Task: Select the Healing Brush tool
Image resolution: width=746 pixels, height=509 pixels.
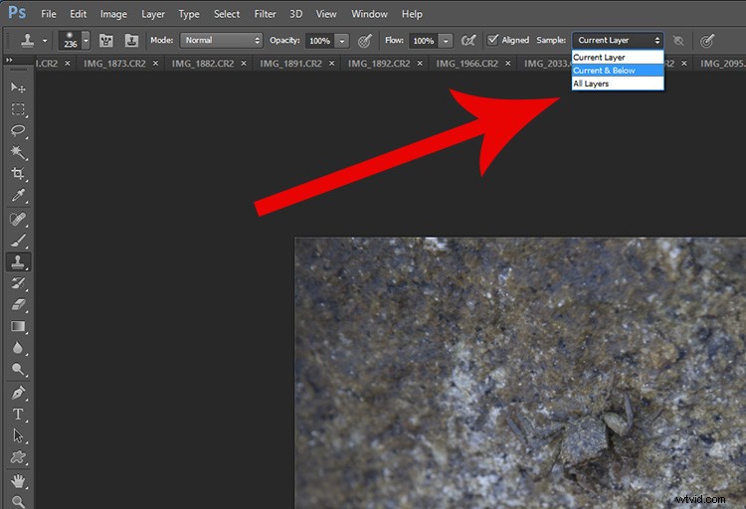Action: pyautogui.click(x=18, y=220)
